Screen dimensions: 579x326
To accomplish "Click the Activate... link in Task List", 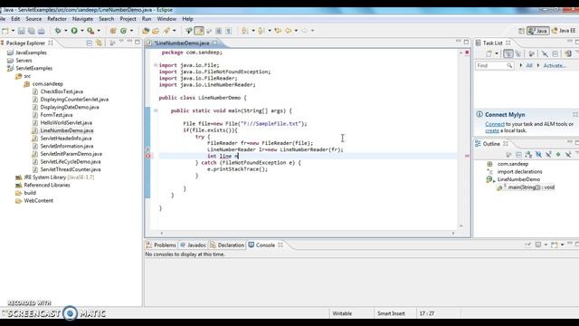I will (555, 65).
